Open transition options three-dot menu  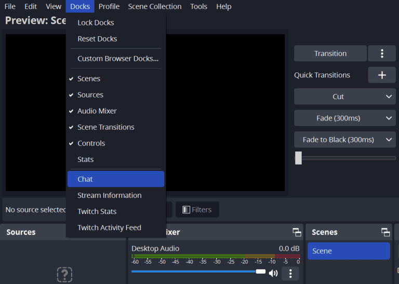click(x=382, y=53)
